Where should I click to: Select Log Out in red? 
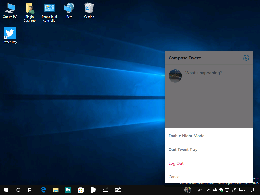209,163
